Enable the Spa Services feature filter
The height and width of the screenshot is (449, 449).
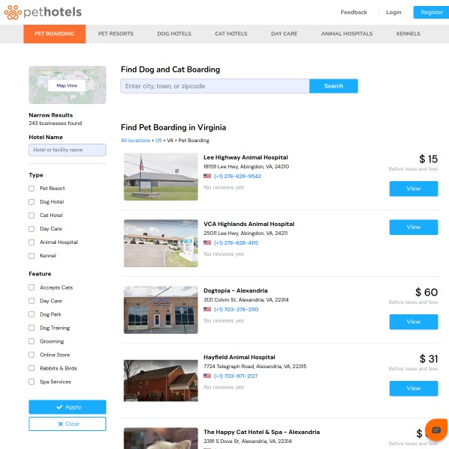pyautogui.click(x=31, y=382)
